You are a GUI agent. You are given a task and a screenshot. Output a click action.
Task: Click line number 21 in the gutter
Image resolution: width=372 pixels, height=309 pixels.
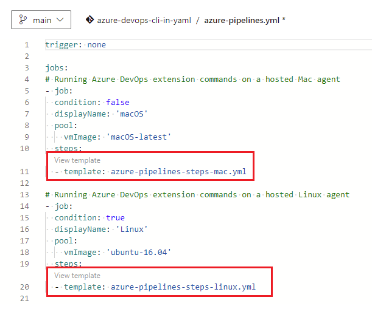tap(24, 298)
